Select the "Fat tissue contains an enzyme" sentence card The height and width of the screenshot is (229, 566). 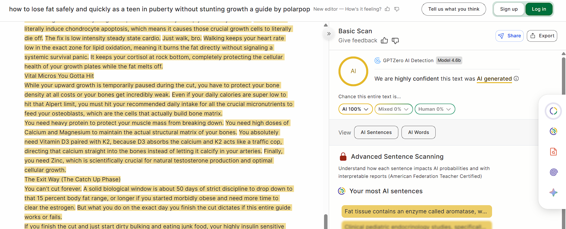[417, 211]
